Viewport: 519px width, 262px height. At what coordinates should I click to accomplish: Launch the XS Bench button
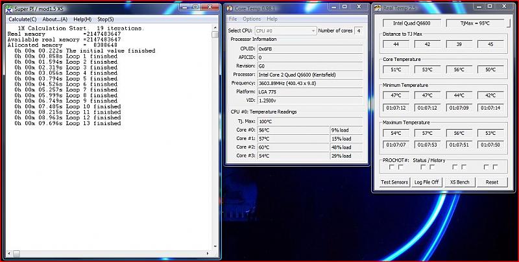pos(460,182)
